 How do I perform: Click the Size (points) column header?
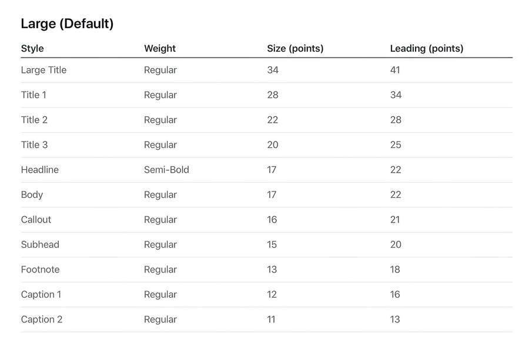click(295, 49)
